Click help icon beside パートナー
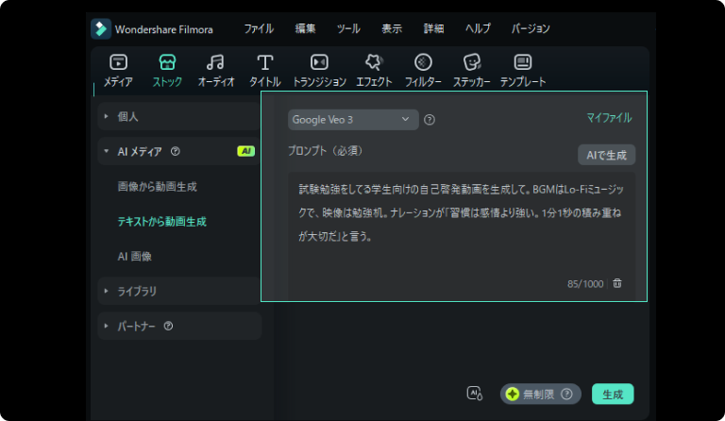The width and height of the screenshot is (725, 421). click(168, 326)
